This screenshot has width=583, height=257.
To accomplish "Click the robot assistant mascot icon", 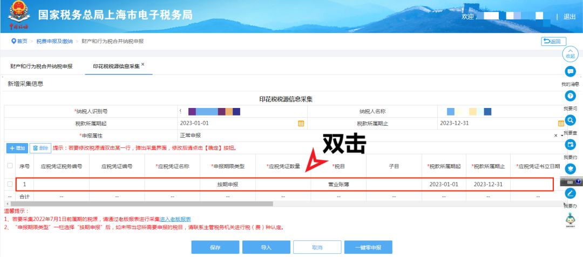I will click(570, 219).
